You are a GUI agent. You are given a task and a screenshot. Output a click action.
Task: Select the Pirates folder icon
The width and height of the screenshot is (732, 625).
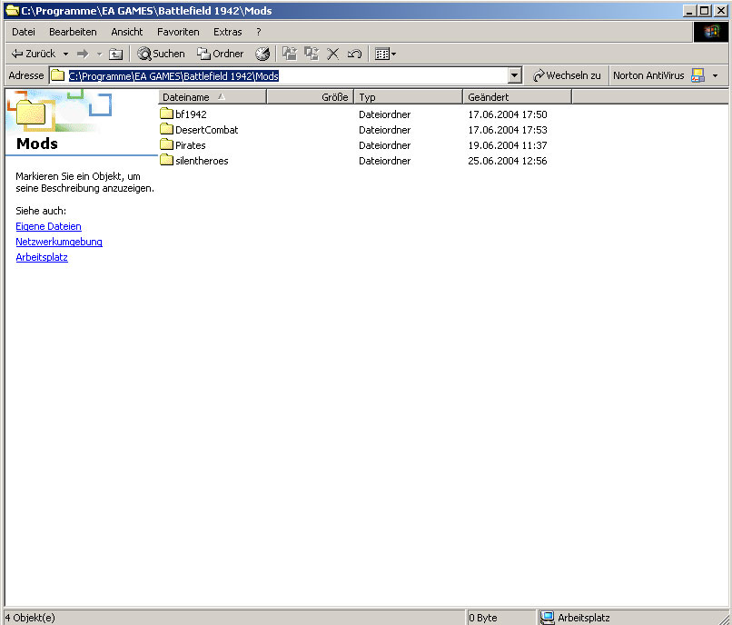pyautogui.click(x=167, y=144)
